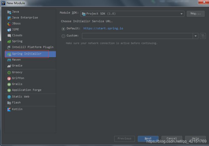Choose Groovy from the module list
Screen dimensions: 209x146
(31, 72)
